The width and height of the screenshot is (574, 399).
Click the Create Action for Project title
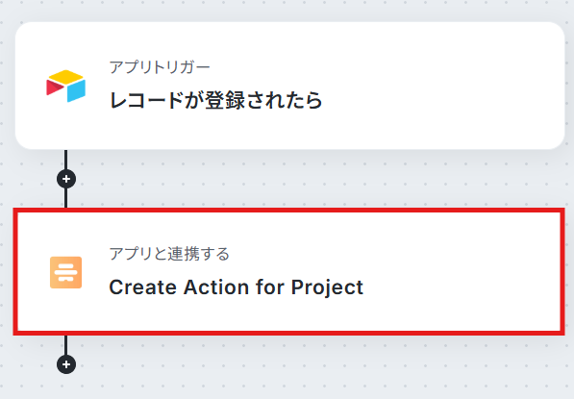point(237,287)
